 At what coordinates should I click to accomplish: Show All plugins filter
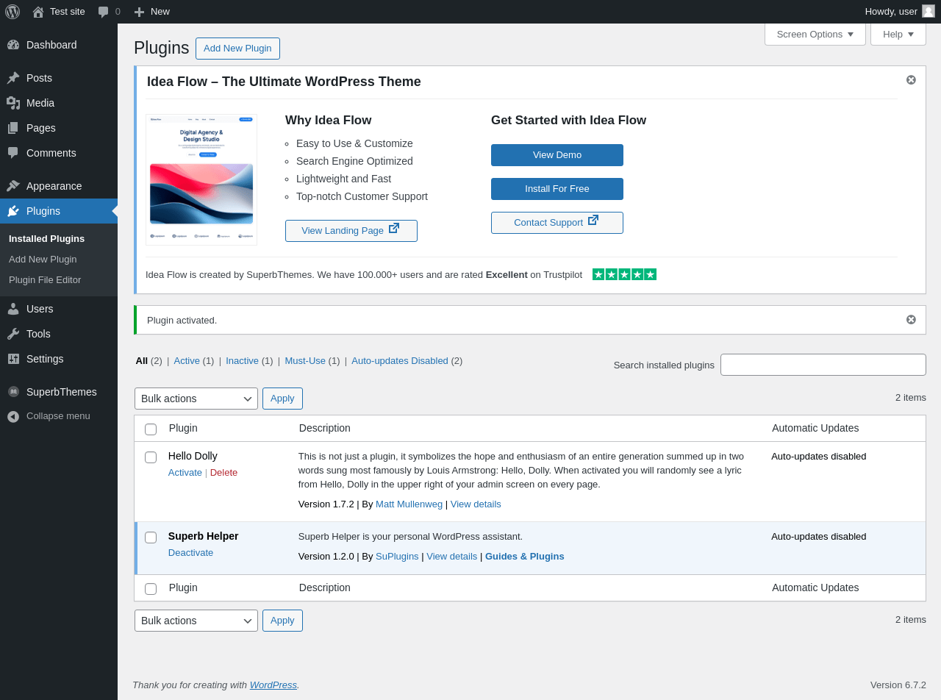pyautogui.click(x=142, y=360)
